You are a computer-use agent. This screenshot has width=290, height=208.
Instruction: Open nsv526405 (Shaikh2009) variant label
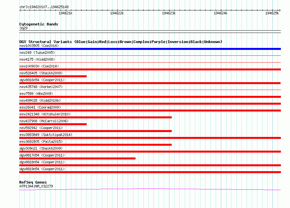tap(41, 73)
